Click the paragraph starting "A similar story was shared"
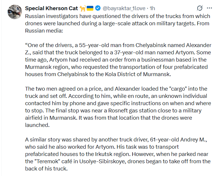The height and width of the screenshot is (176, 218). click(118, 154)
